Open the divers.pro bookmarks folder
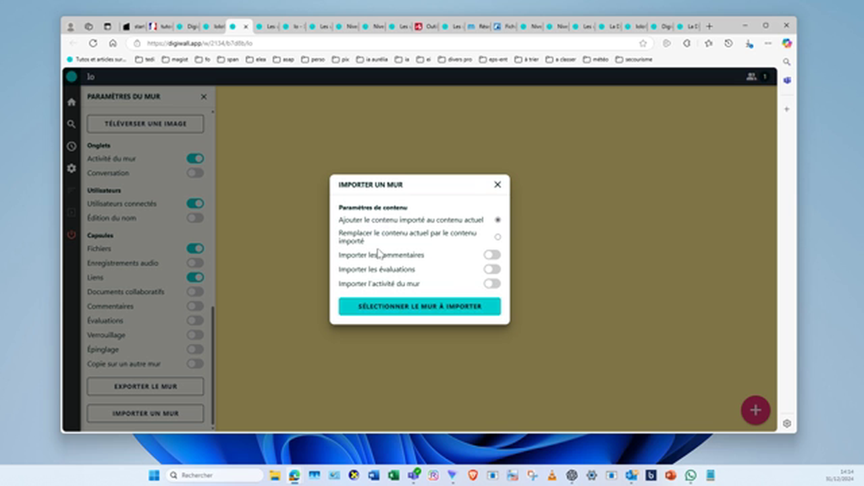864x486 pixels. (x=454, y=59)
